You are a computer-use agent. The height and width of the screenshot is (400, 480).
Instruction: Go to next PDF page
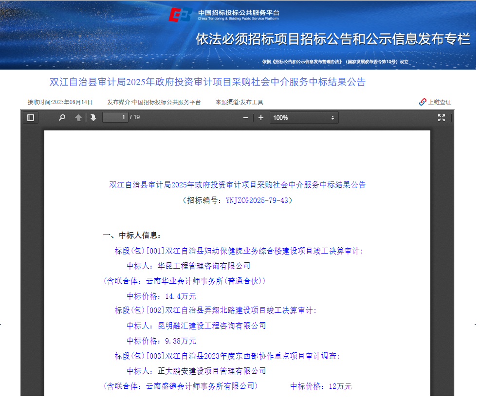93,118
